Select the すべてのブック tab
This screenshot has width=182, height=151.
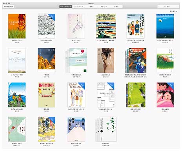coord(66,7)
